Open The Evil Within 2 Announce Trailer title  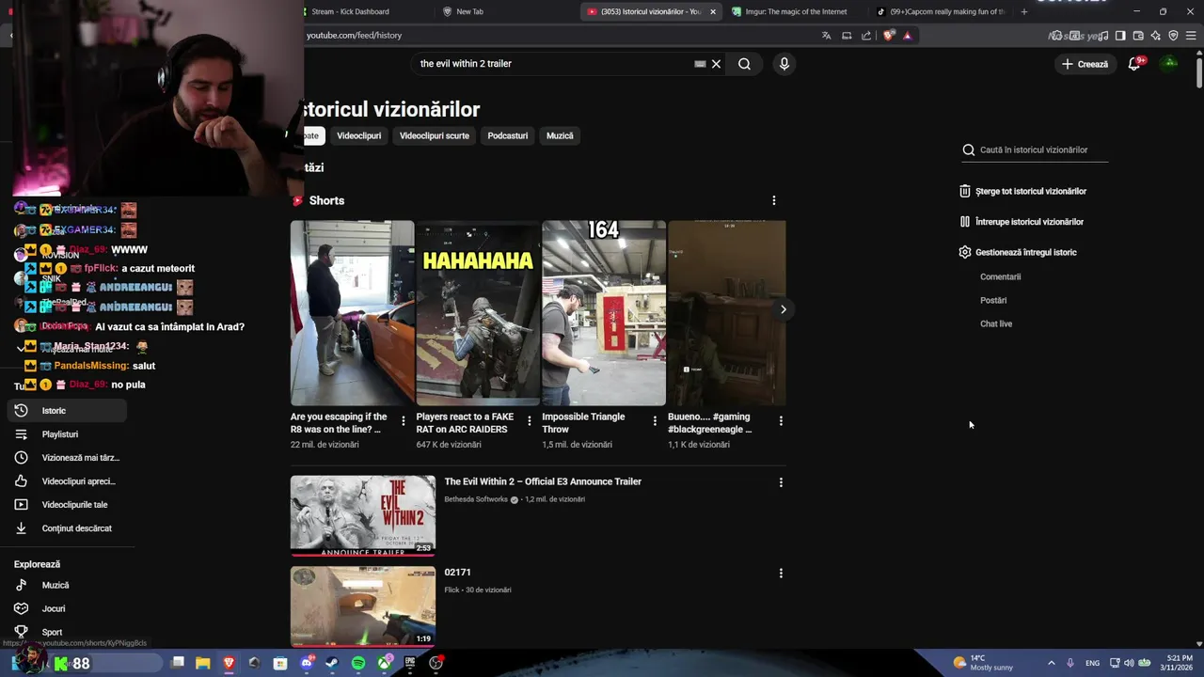click(543, 481)
